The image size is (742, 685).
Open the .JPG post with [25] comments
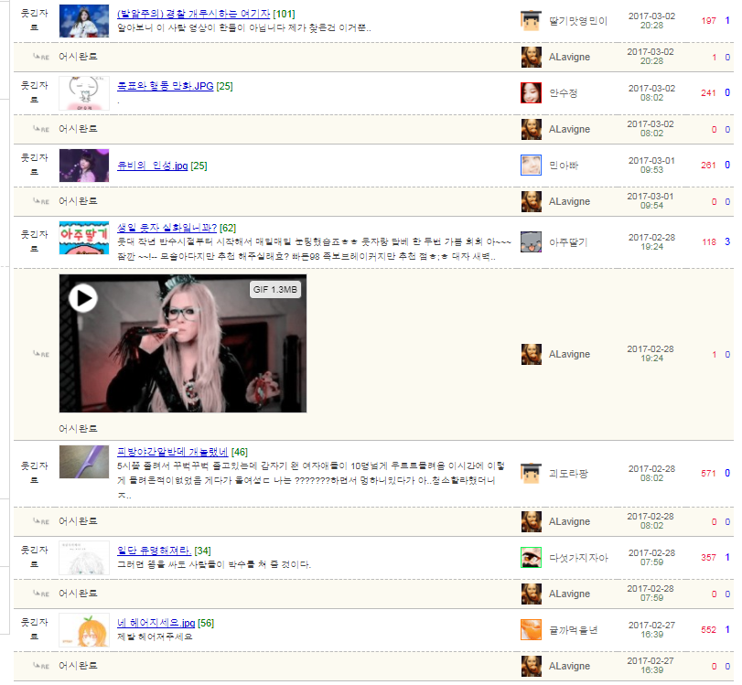pyautogui.click(x=166, y=86)
